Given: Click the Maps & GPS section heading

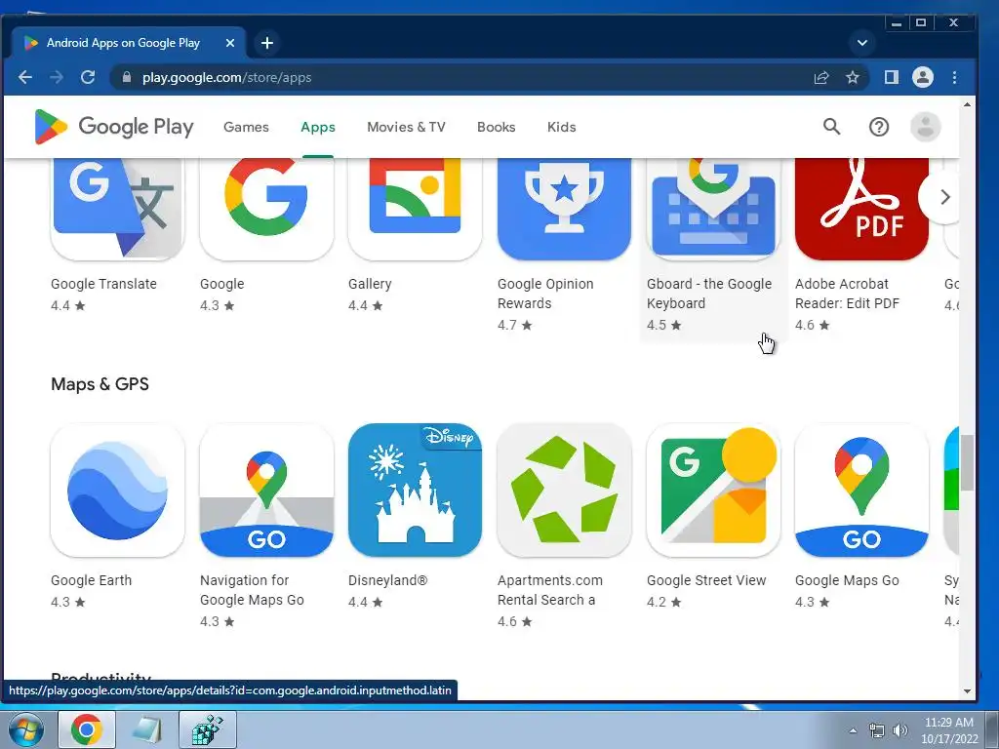Looking at the screenshot, I should click(x=100, y=384).
